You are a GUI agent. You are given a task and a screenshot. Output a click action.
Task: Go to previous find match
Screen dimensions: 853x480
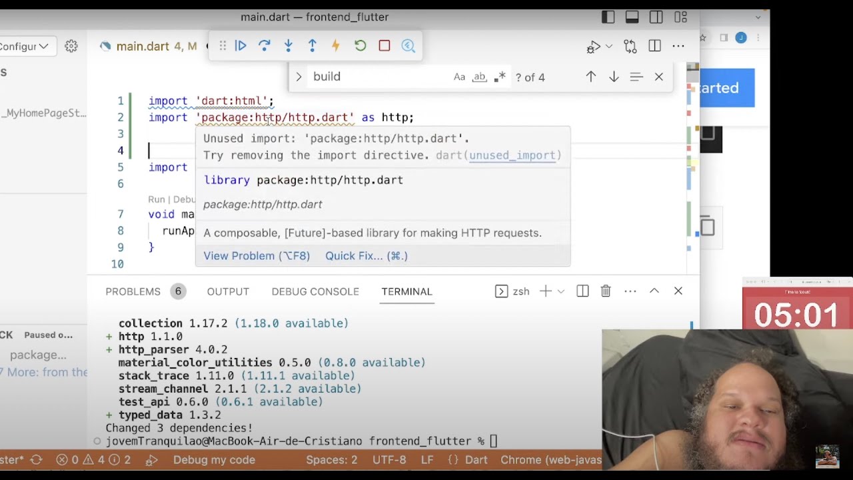(591, 77)
